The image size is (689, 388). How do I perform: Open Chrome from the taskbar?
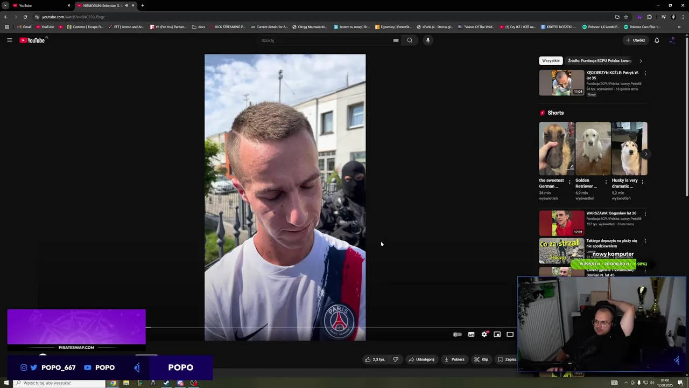point(113,383)
